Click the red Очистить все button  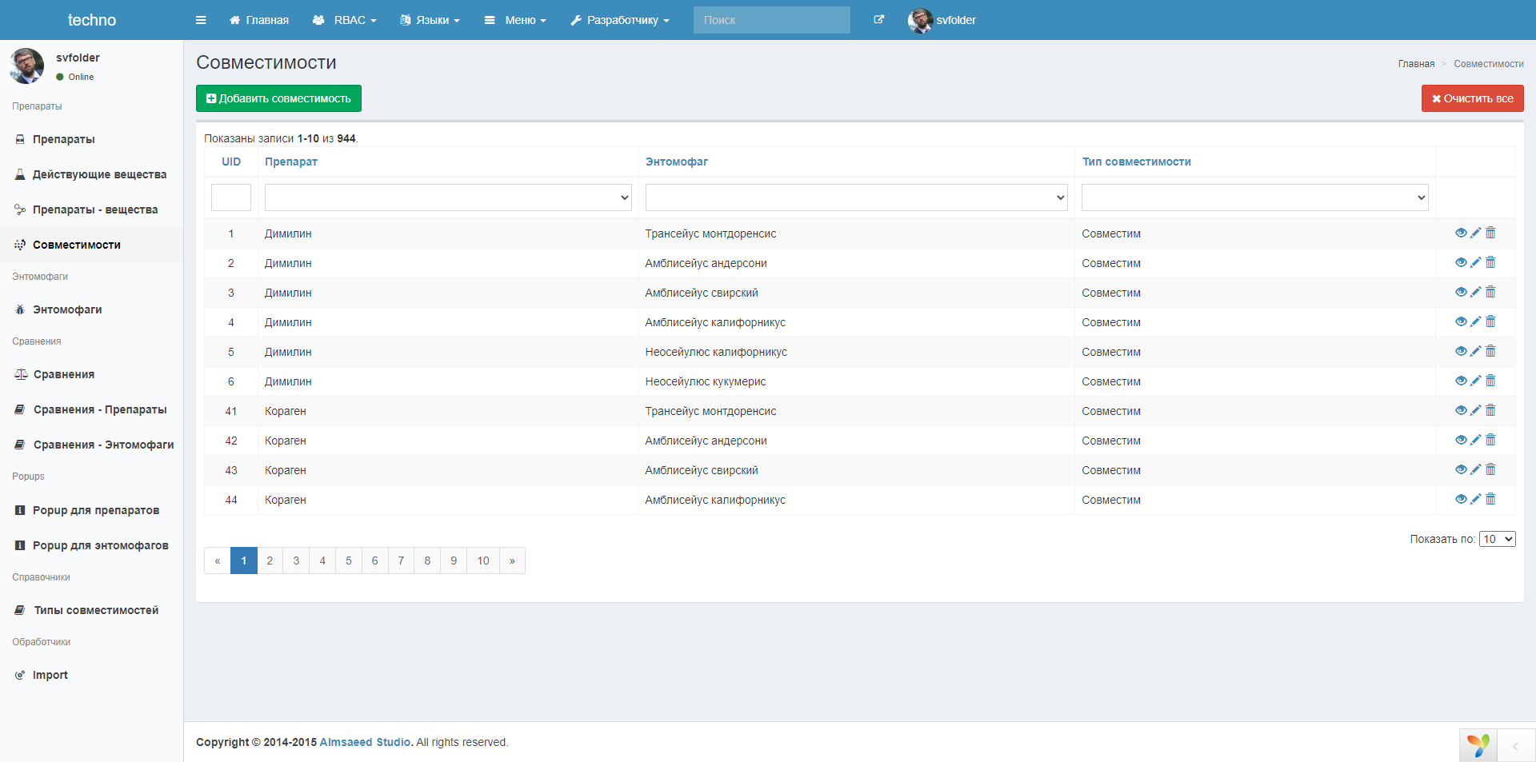tap(1472, 98)
